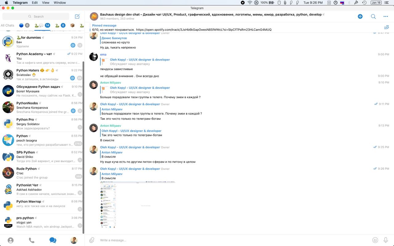394x246 pixels.
Task: Open the Rude Python chat
Action: [42, 173]
